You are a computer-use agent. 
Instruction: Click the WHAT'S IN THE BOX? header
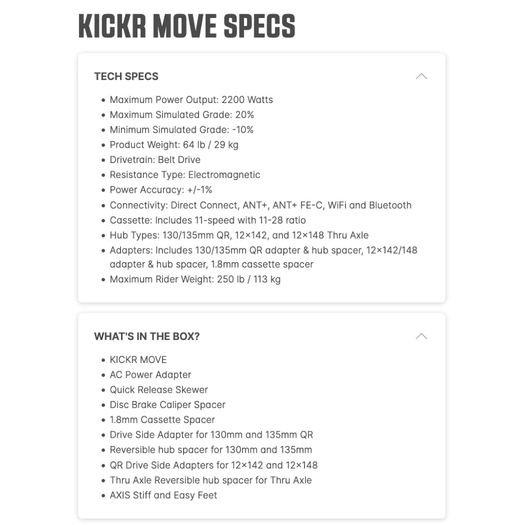point(147,336)
